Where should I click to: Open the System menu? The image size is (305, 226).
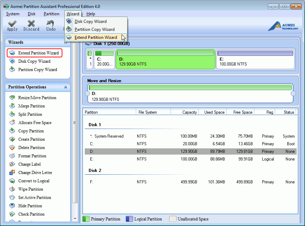click(x=13, y=14)
